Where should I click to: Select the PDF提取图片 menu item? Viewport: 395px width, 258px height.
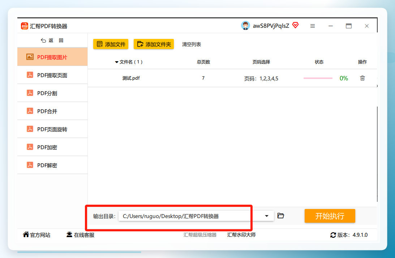pyautogui.click(x=52, y=57)
